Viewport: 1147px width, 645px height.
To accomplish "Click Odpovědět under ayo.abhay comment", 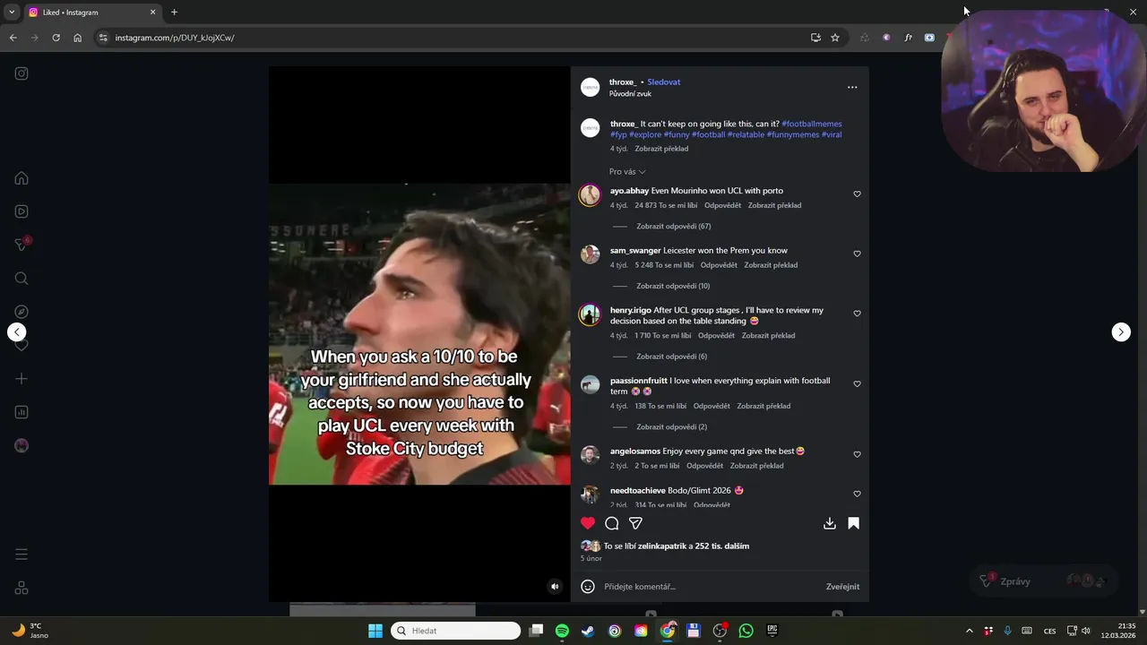I will (722, 206).
